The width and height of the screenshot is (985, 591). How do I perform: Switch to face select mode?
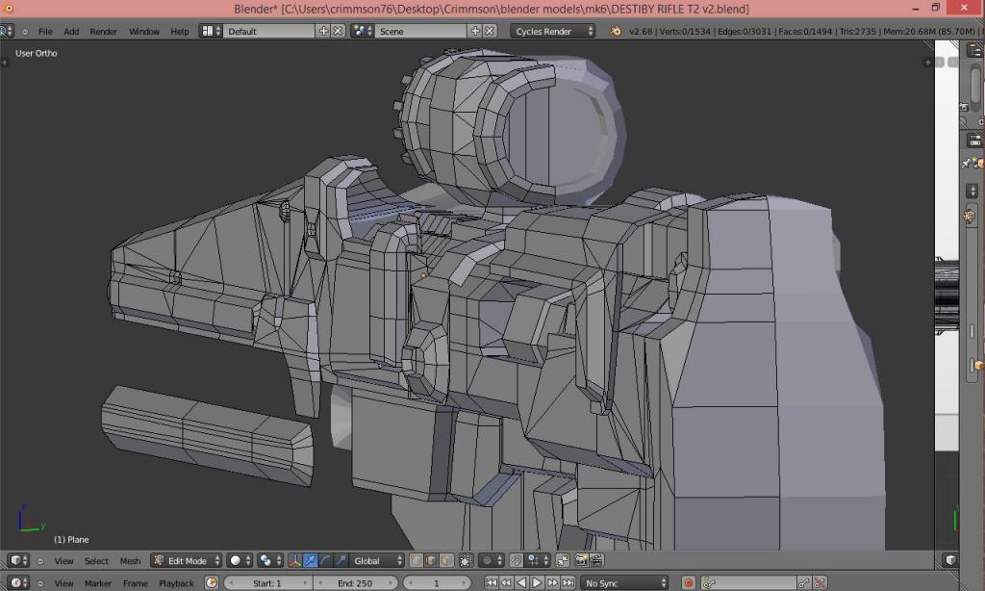[446, 561]
